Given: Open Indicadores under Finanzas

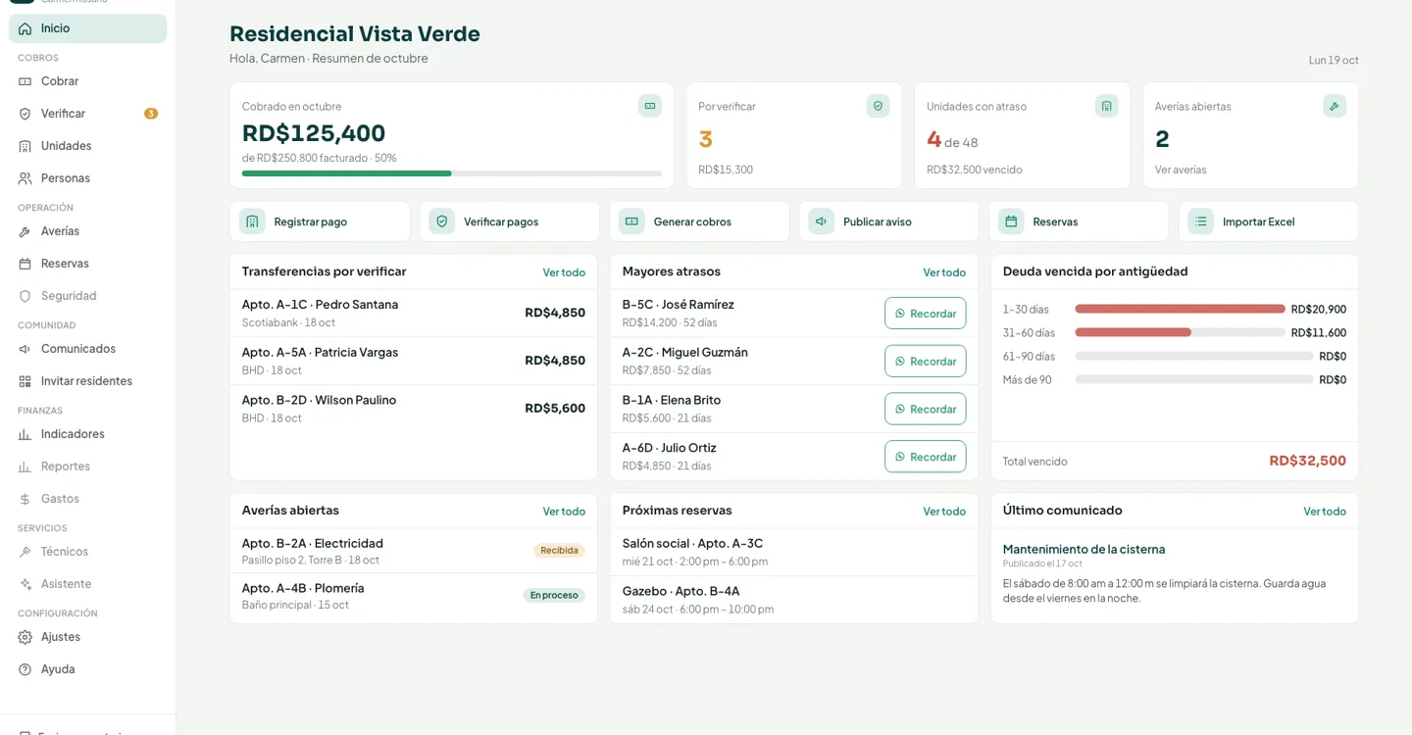Looking at the screenshot, I should pyautogui.click(x=87, y=434).
